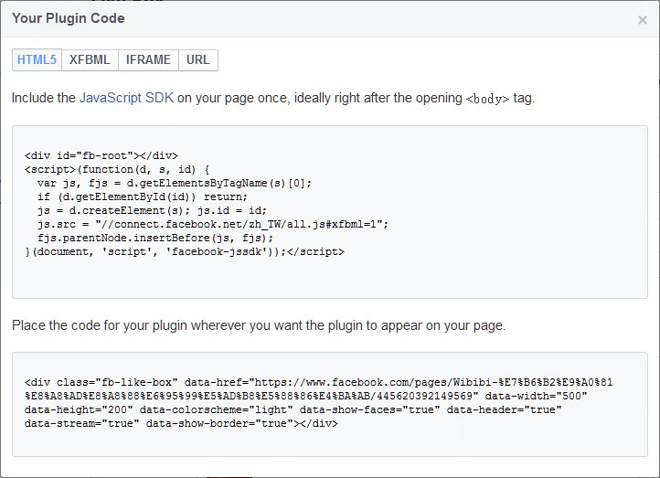This screenshot has height=478, width=660.
Task: Close the Your Plugin Code dialog
Action: [642, 20]
